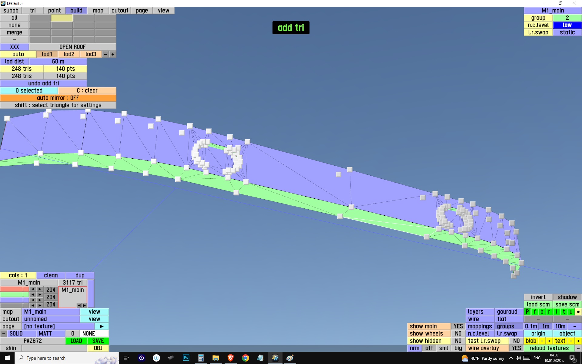This screenshot has height=364, width=582.
Task: Toggle show wheels NO value
Action: pyautogui.click(x=458, y=334)
